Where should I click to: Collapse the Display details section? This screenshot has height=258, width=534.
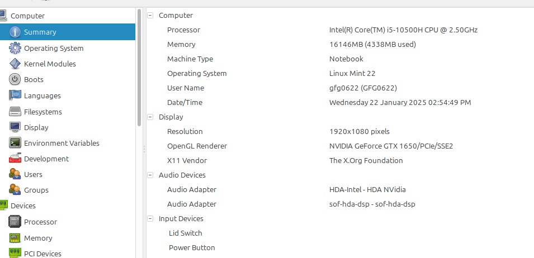[150, 117]
